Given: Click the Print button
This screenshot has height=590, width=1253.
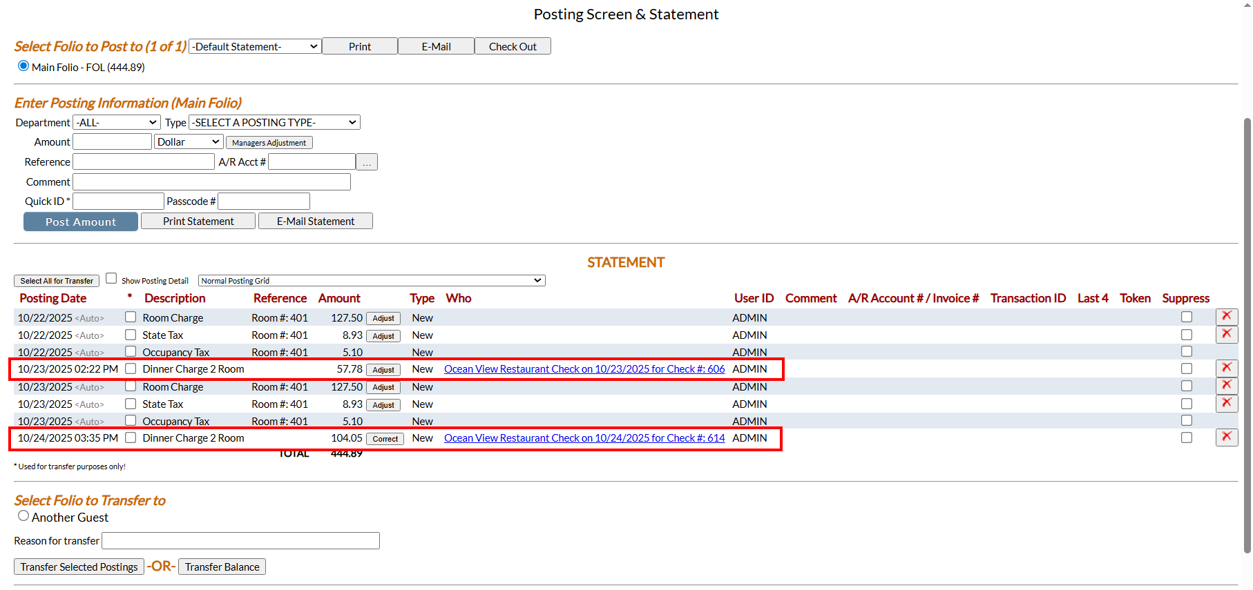Looking at the screenshot, I should pos(360,46).
